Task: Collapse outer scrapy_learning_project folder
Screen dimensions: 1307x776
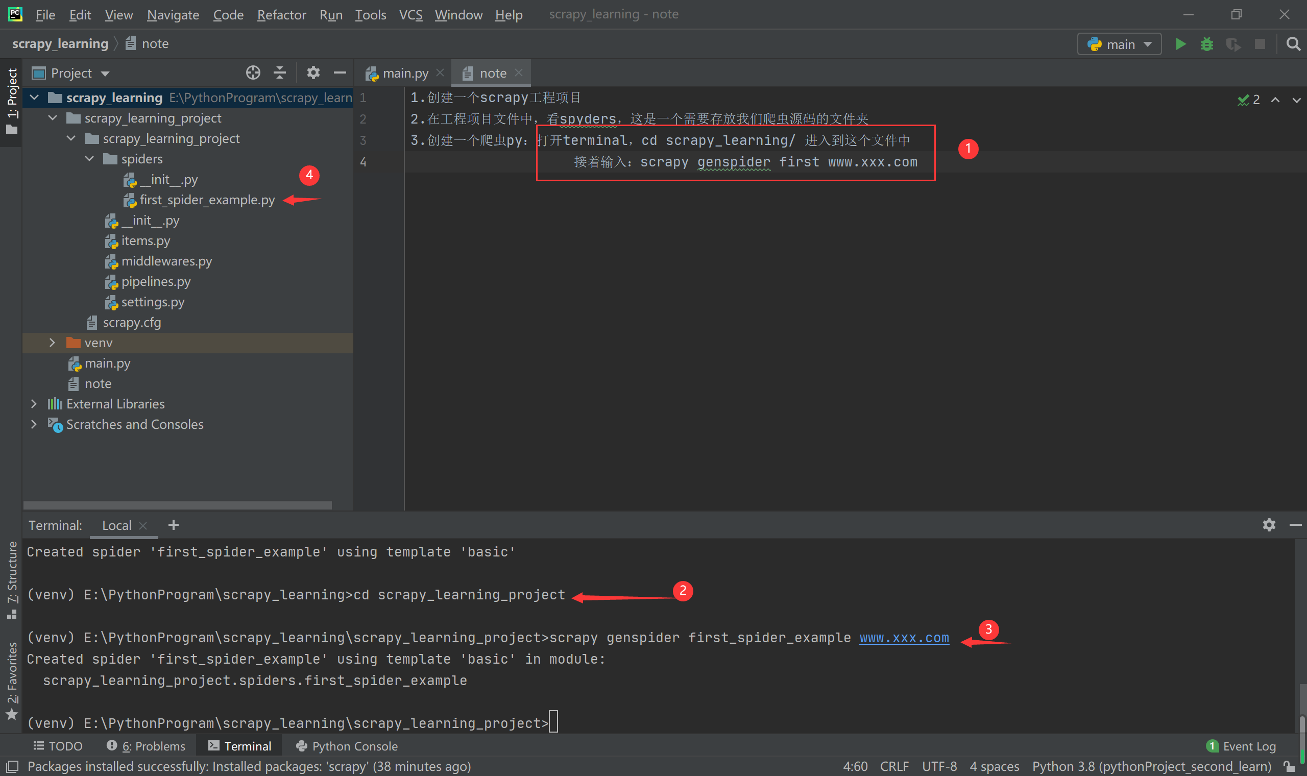Action: (x=53, y=117)
